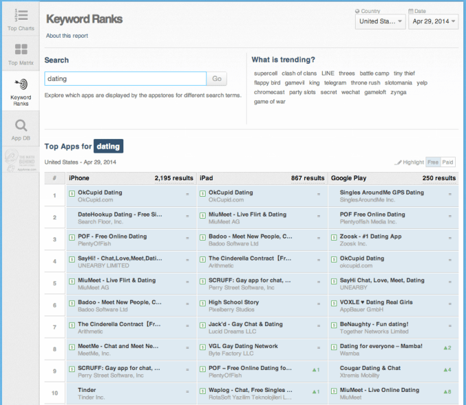Select trending keyword flappy bird

267,83
